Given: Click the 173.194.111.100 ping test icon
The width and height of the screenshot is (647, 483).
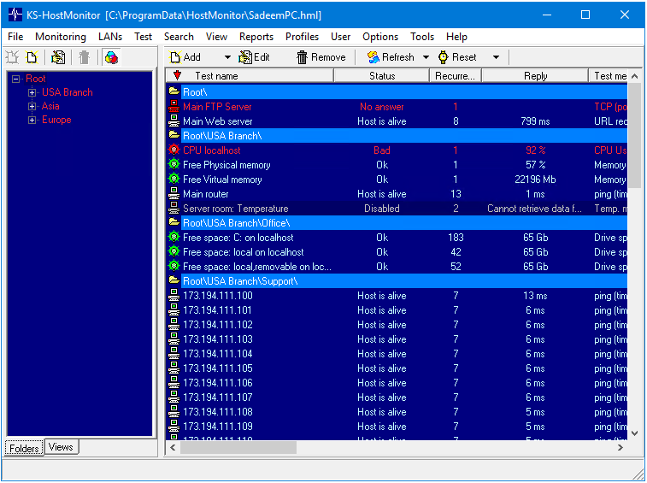Looking at the screenshot, I should tap(174, 296).
